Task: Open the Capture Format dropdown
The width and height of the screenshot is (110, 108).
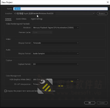Action: [56, 64]
